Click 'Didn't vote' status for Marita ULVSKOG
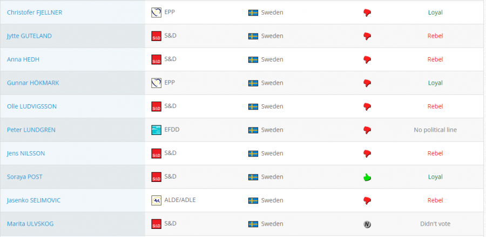486x237 pixels. pos(435,224)
